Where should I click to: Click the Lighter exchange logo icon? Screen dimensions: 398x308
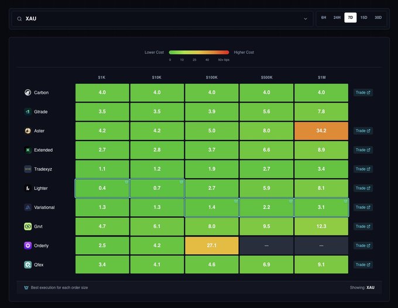(28, 188)
